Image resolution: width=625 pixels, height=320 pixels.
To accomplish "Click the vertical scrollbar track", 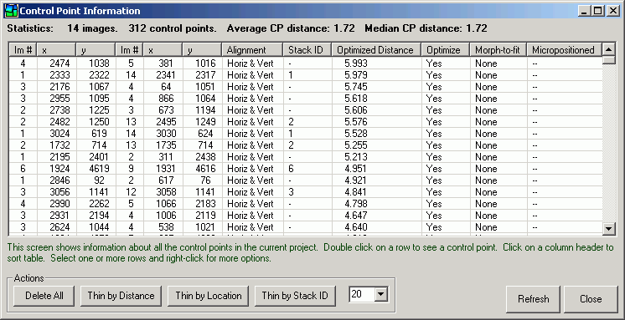I will click(x=608, y=143).
